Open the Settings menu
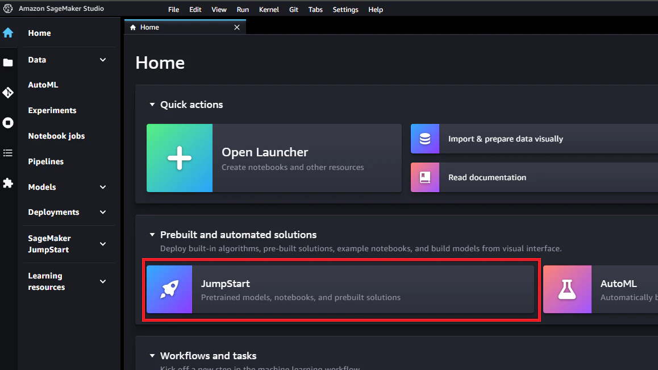 (x=345, y=9)
